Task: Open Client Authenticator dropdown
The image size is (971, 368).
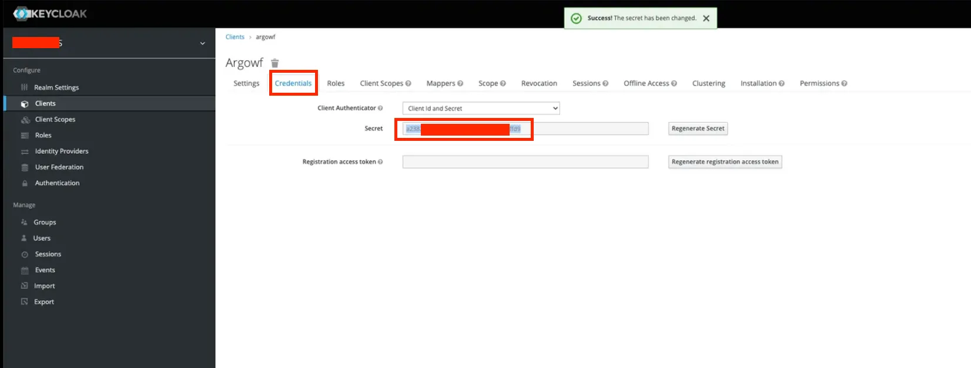Action: (x=481, y=109)
